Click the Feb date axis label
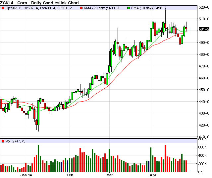 70,175
